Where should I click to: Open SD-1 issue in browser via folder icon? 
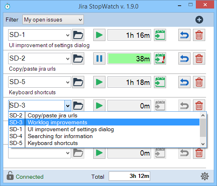pos(78,35)
